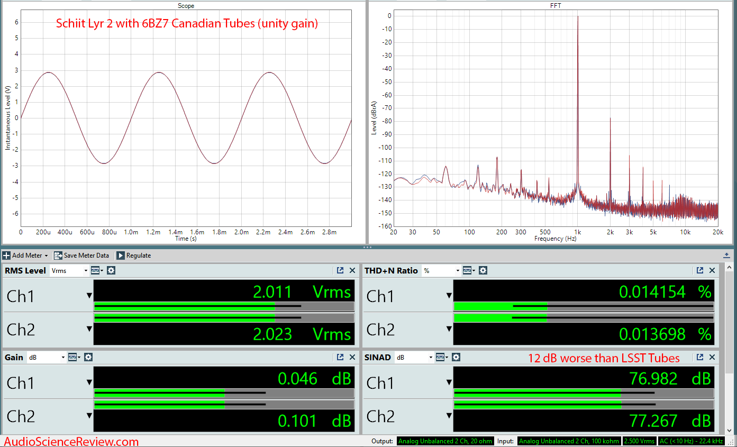The width and height of the screenshot is (737, 447).
Task: Expand the THD+N Ratio Ch1 arrow
Action: pos(449,296)
